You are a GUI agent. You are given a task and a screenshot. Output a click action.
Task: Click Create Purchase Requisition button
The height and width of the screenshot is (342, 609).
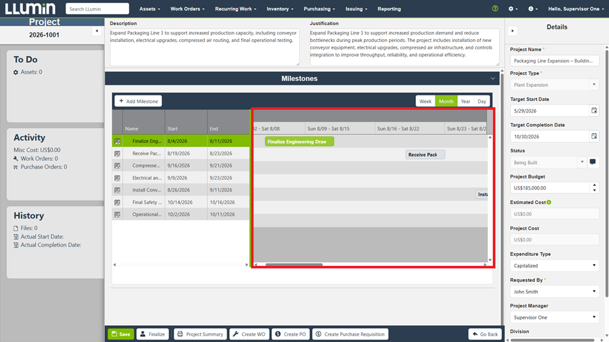pyautogui.click(x=350, y=334)
